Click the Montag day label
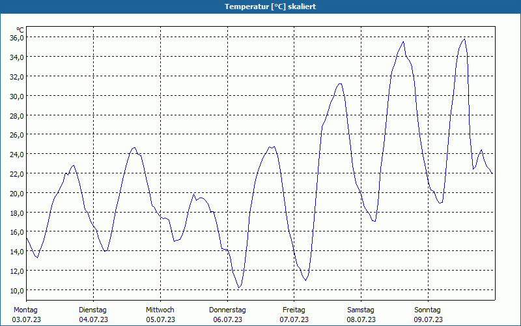This screenshot has height=326, width=521. tap(26, 310)
